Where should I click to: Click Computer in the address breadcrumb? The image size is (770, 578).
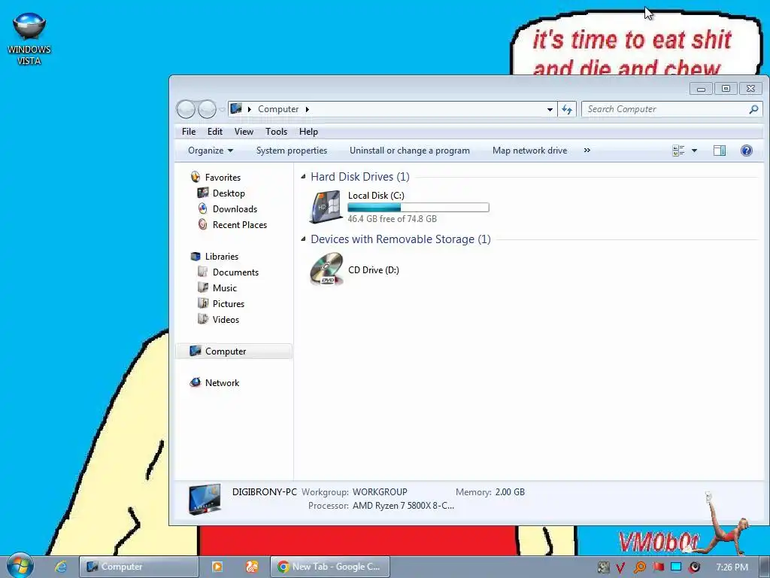[278, 109]
